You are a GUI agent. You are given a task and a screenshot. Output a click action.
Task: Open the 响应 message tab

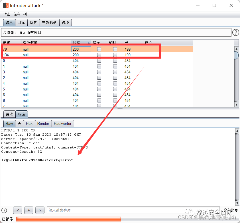coord(21,114)
